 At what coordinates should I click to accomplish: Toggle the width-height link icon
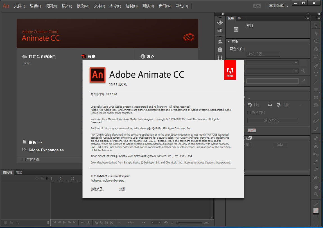(270, 105)
